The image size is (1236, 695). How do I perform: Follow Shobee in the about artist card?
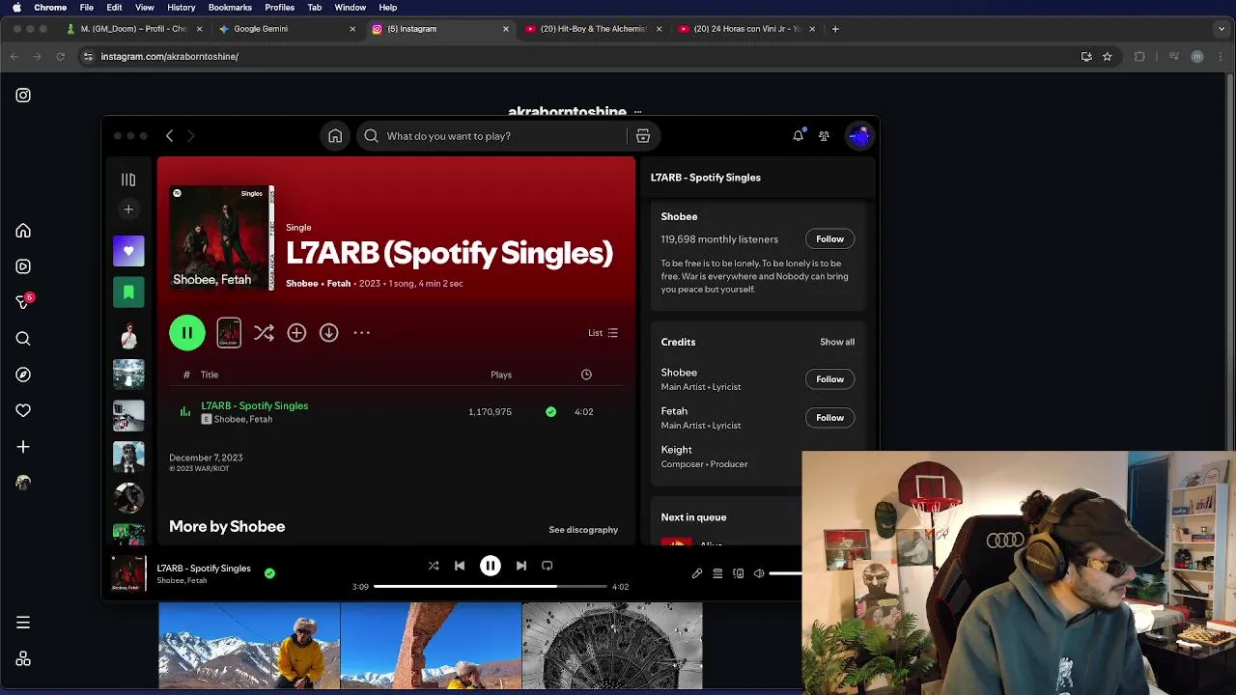point(829,239)
